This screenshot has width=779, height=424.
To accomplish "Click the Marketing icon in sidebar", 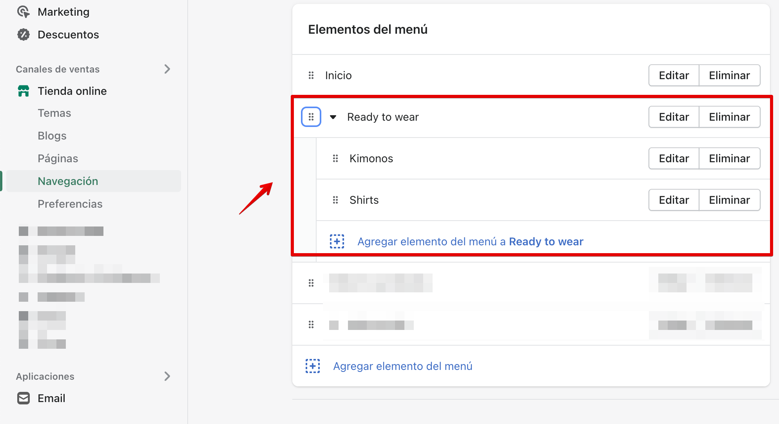I will (x=24, y=12).
